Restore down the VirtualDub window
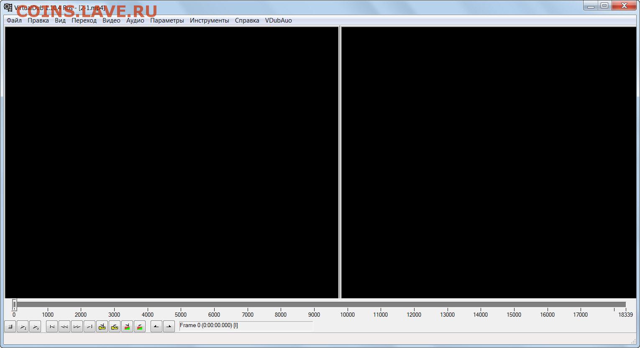This screenshot has width=640, height=348. 604,6
